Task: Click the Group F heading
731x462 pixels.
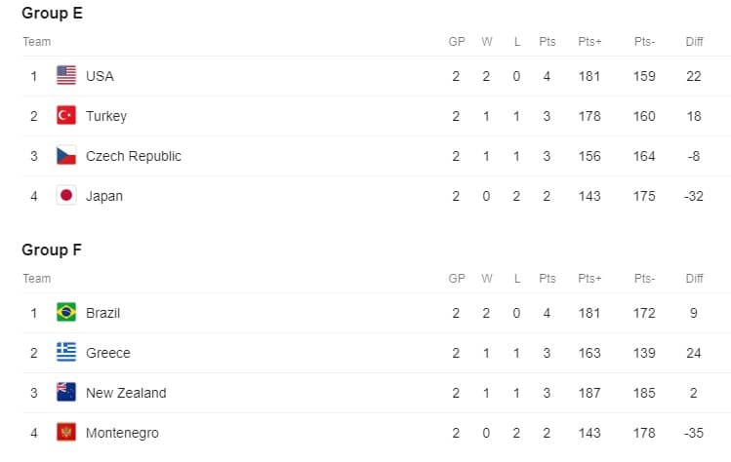Action: tap(52, 250)
